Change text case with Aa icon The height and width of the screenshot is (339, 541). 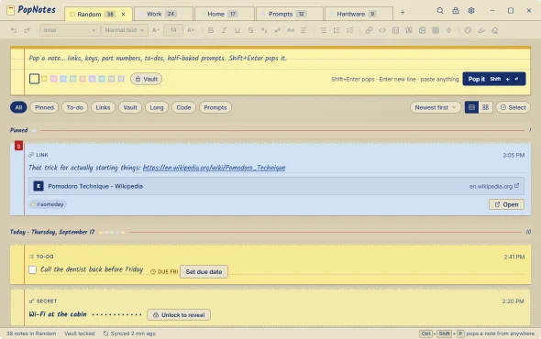click(x=291, y=30)
